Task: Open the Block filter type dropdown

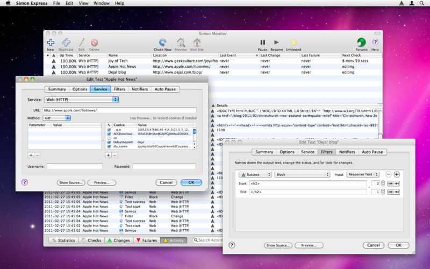Action: [x=302, y=174]
